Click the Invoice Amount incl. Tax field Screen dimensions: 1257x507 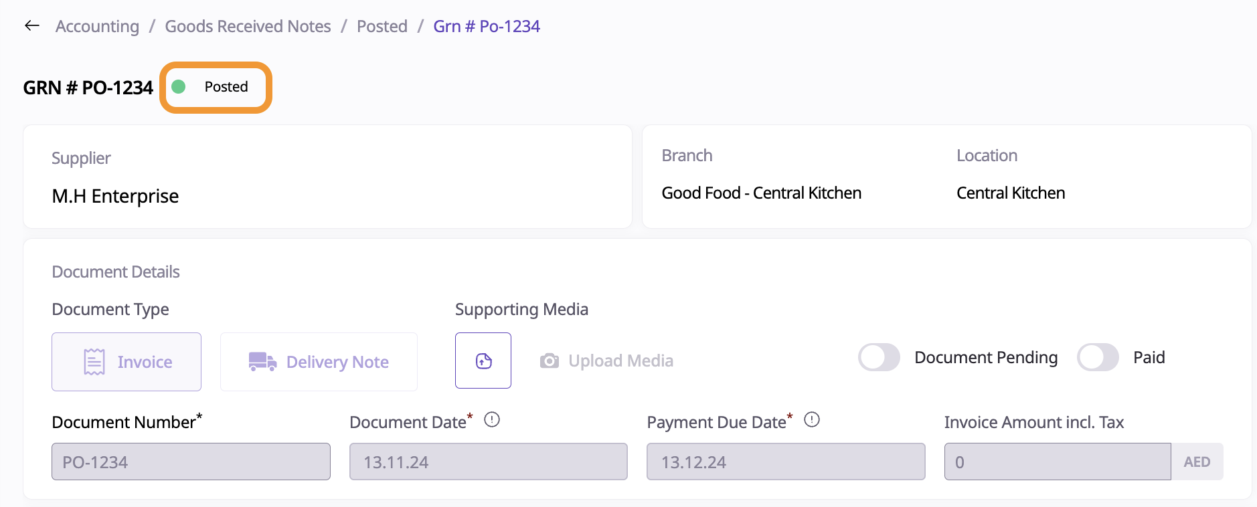(1057, 462)
